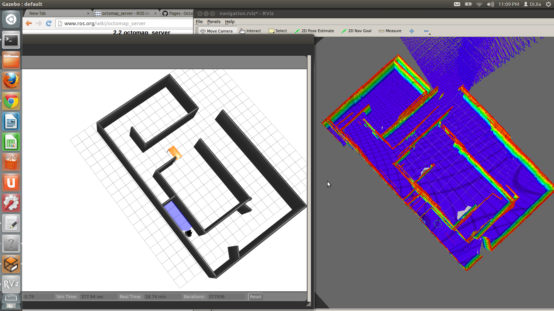
Task: Click the orange robot in Gazebo scene
Action: point(175,152)
